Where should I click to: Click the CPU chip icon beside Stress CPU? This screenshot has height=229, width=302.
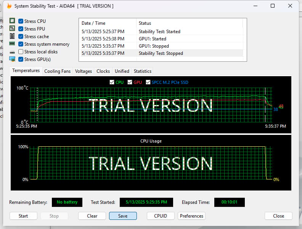tap(12, 21)
